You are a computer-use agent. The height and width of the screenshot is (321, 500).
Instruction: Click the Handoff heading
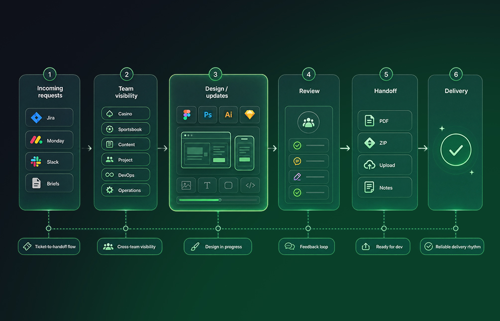click(385, 91)
